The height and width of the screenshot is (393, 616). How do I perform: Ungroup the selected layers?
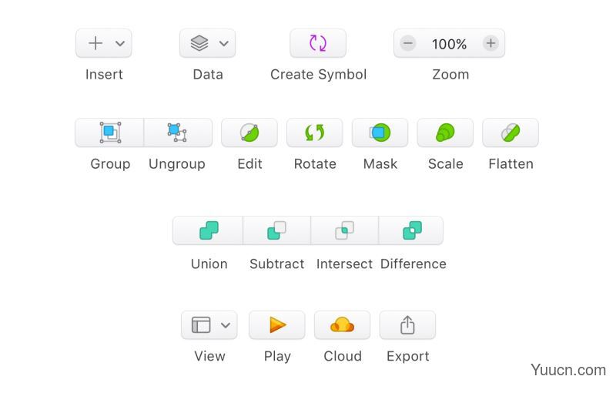[178, 133]
